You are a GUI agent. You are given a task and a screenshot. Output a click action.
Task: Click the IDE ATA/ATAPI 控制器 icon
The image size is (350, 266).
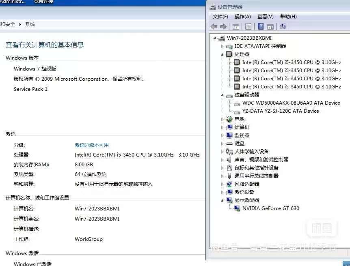click(x=229, y=46)
